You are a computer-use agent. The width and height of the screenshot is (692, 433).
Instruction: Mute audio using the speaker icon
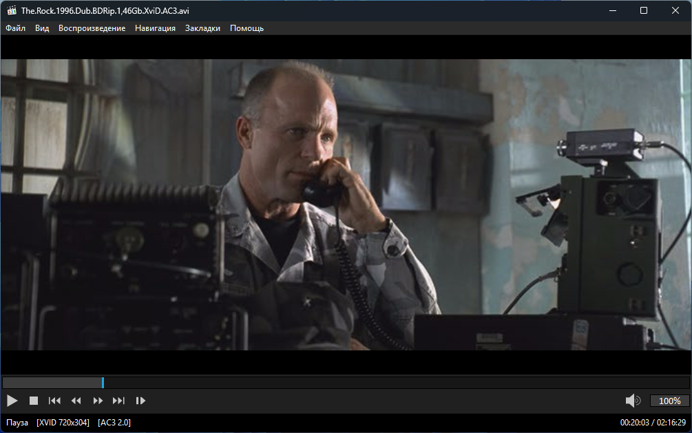(632, 401)
